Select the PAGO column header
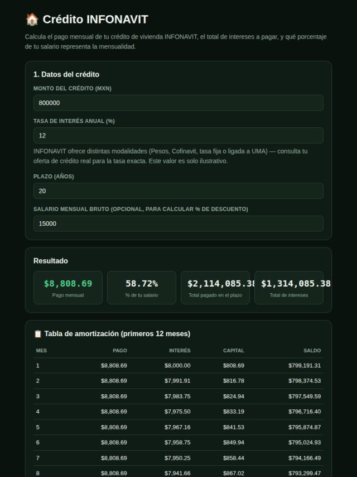Image resolution: width=357 pixels, height=477 pixels. (x=120, y=350)
